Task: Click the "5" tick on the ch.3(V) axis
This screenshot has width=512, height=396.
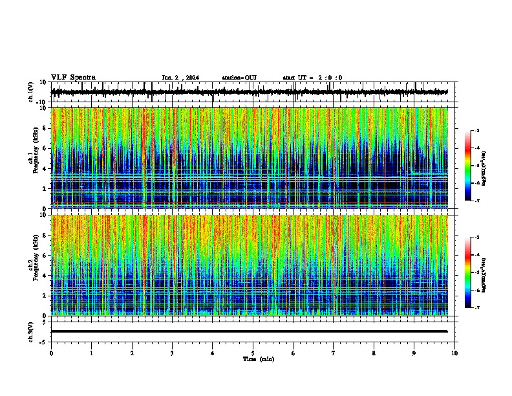Action: tap(45, 322)
